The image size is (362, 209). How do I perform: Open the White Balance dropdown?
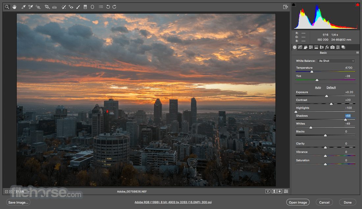(x=336, y=61)
